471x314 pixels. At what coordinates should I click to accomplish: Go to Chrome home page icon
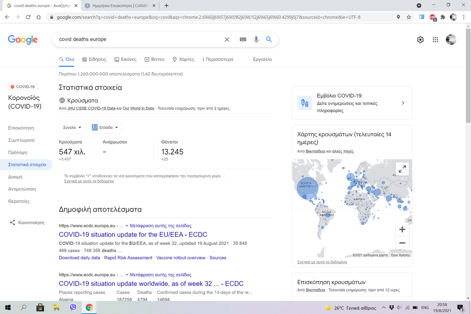click(38, 17)
